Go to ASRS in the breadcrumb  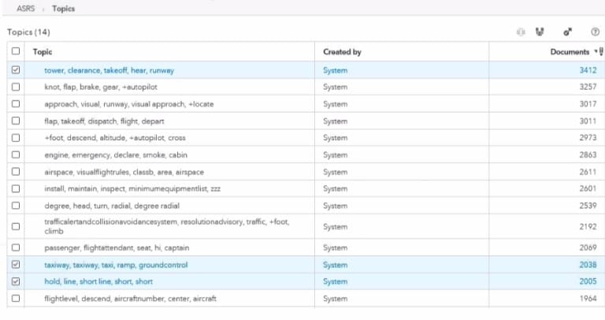pyautogui.click(x=24, y=9)
